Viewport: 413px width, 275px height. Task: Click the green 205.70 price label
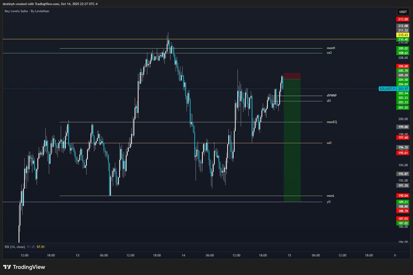(x=402, y=70)
